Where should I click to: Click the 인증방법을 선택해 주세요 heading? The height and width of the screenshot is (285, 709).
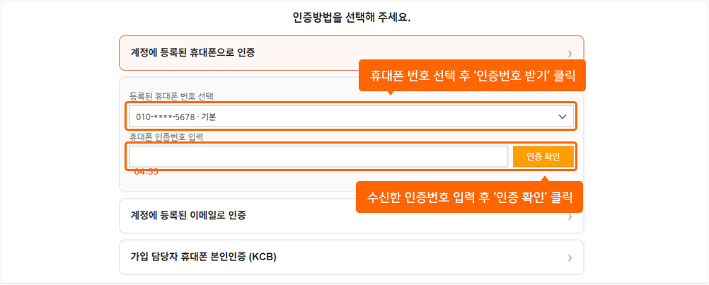(x=352, y=18)
